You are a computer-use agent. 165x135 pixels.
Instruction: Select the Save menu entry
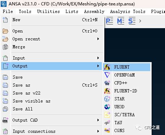[x=52, y=77]
